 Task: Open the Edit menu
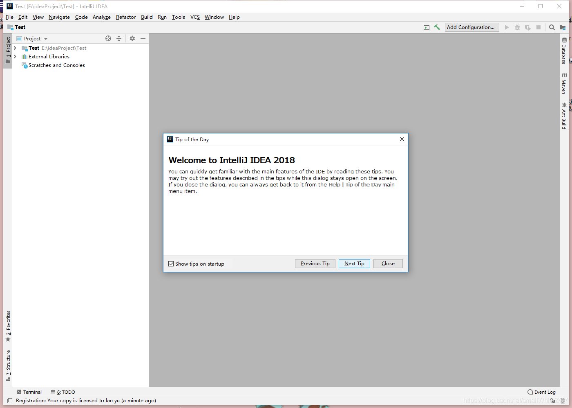23,17
